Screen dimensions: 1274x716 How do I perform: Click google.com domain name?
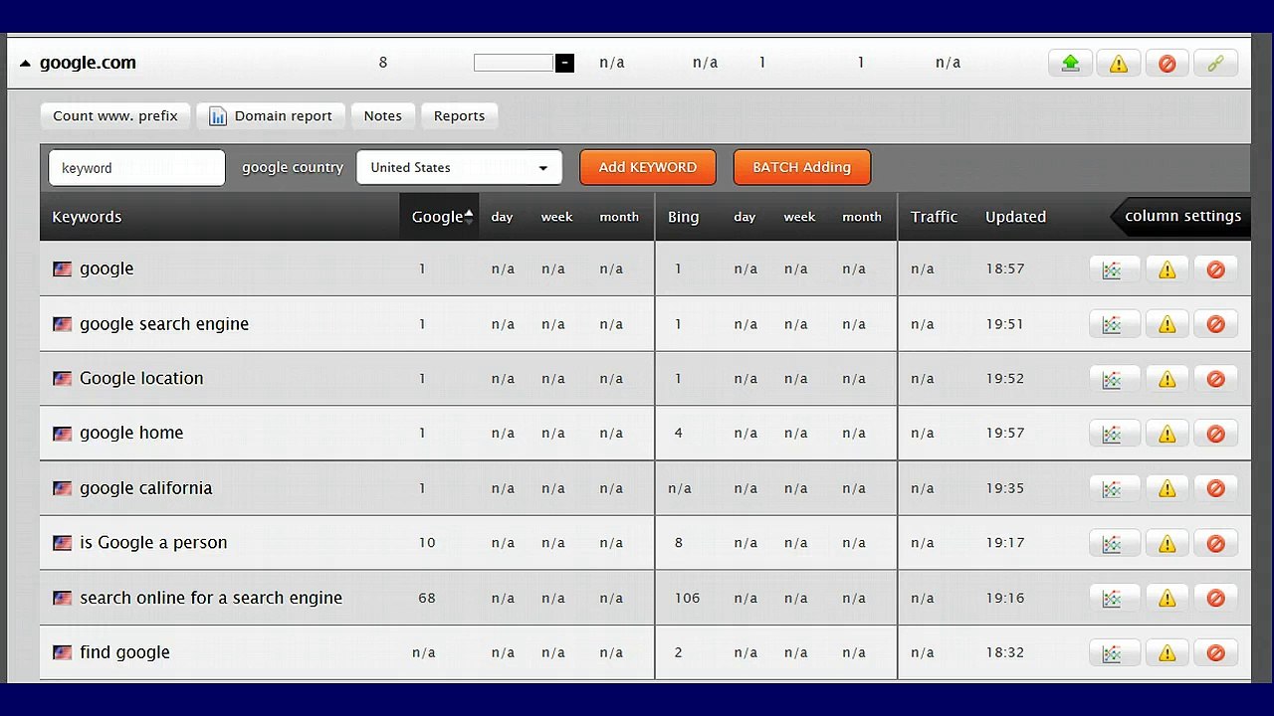[88, 63]
